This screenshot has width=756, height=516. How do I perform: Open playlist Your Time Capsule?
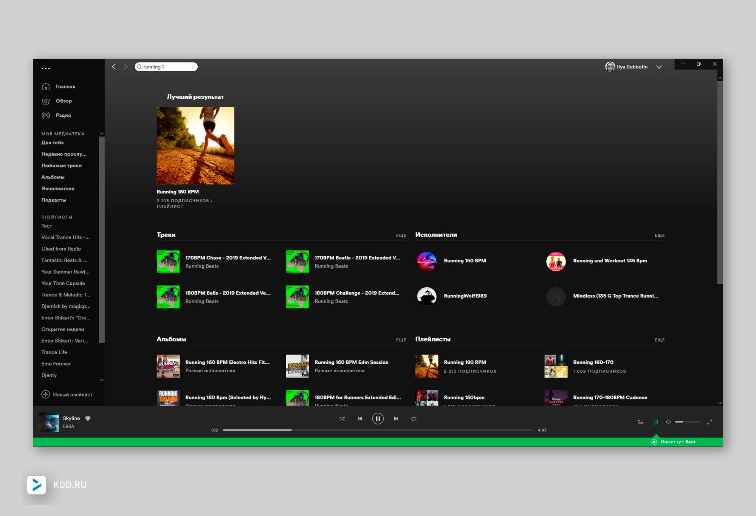pyautogui.click(x=63, y=283)
